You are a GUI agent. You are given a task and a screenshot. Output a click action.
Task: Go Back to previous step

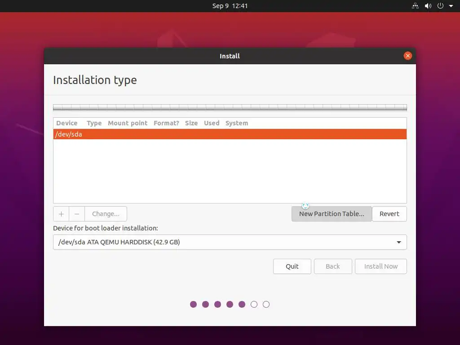point(333,266)
